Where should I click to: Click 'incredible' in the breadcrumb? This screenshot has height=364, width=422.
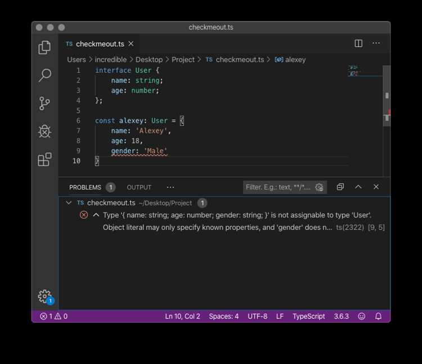pos(111,60)
